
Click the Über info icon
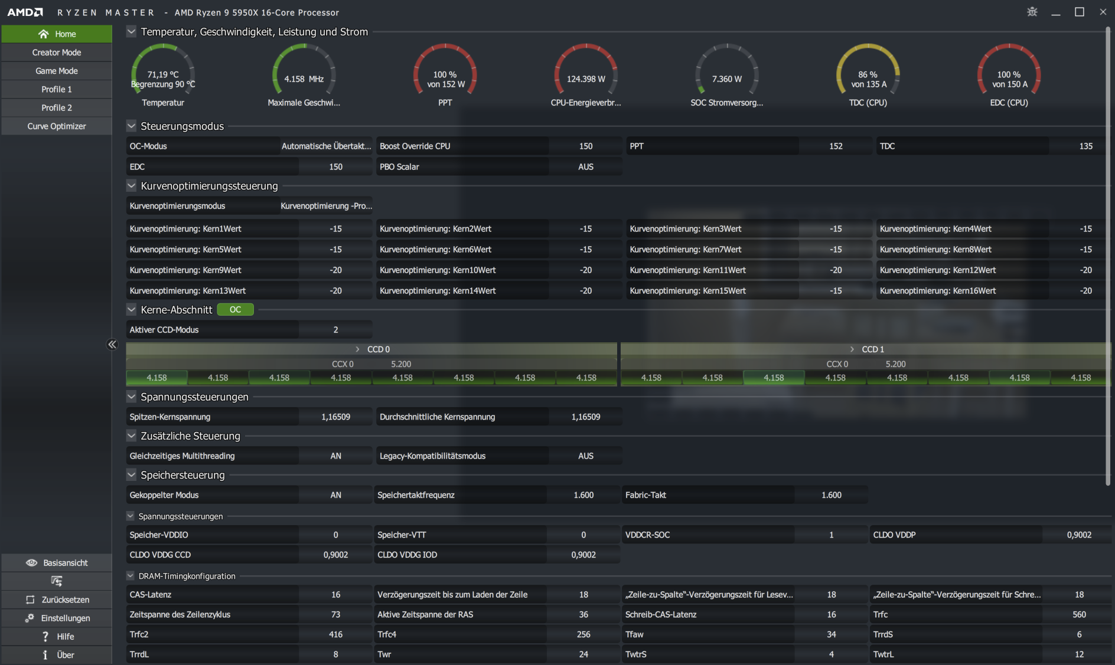45,655
